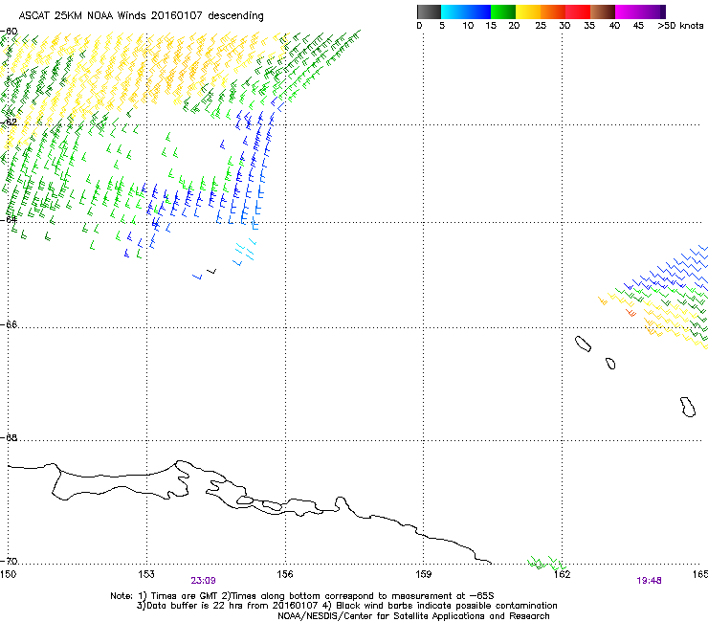Click the purple pass time '23:09'
Image resolution: width=708 pixels, height=622 pixels.
(203, 581)
